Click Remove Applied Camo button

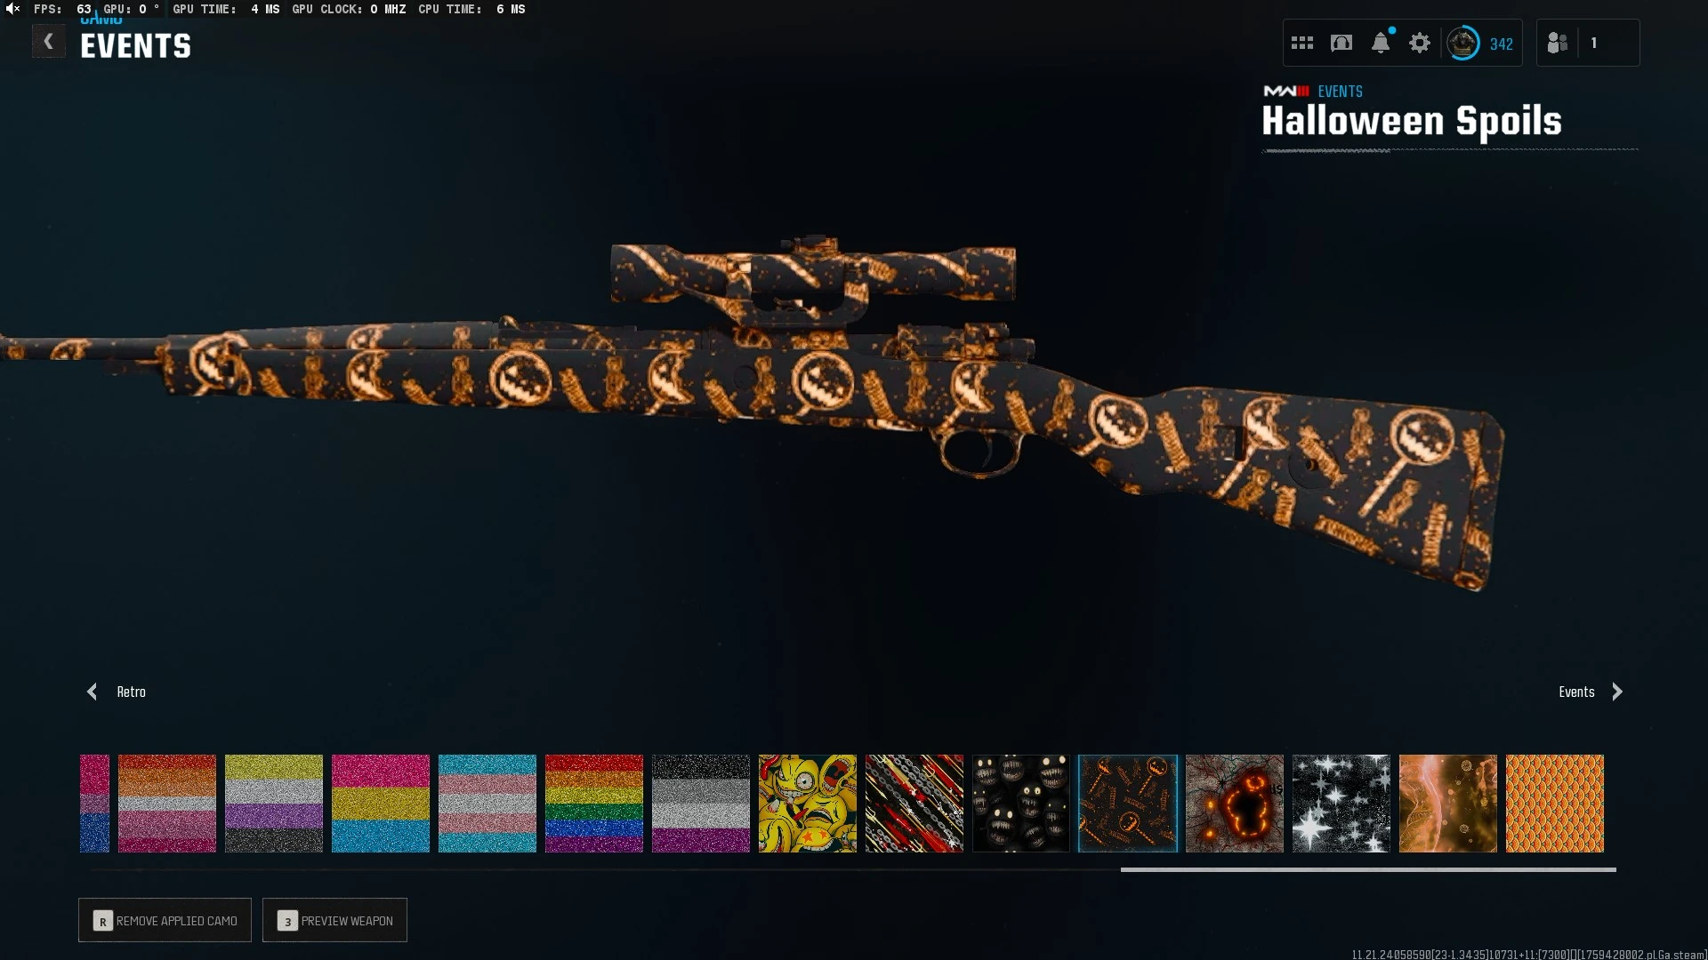165,920
